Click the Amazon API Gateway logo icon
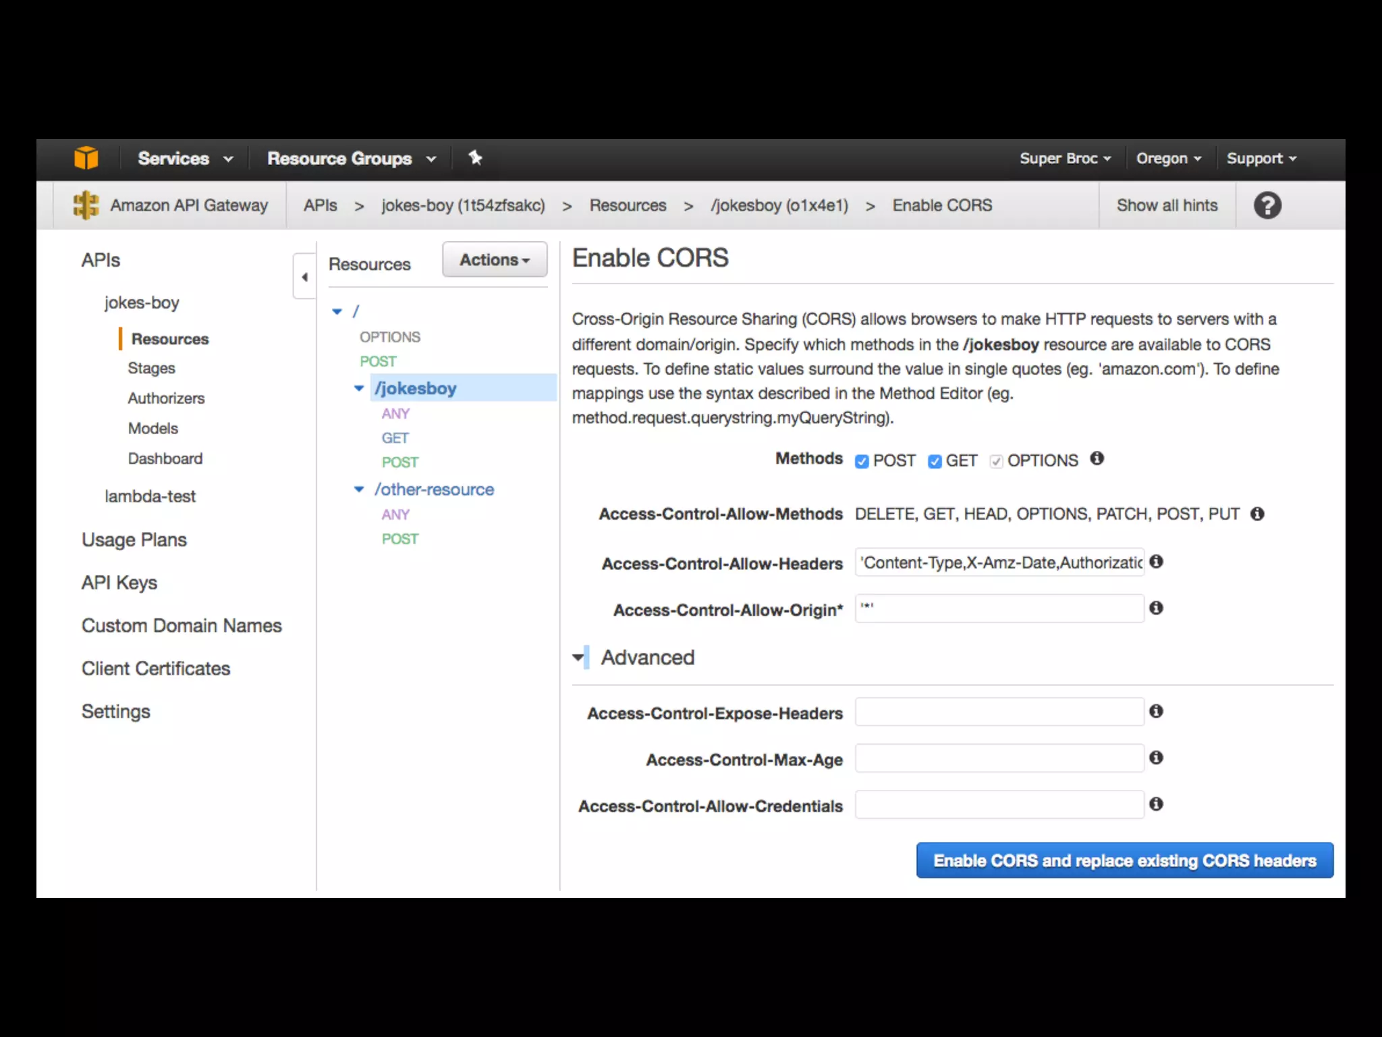Screen dimensions: 1382x1037 pos(86,205)
